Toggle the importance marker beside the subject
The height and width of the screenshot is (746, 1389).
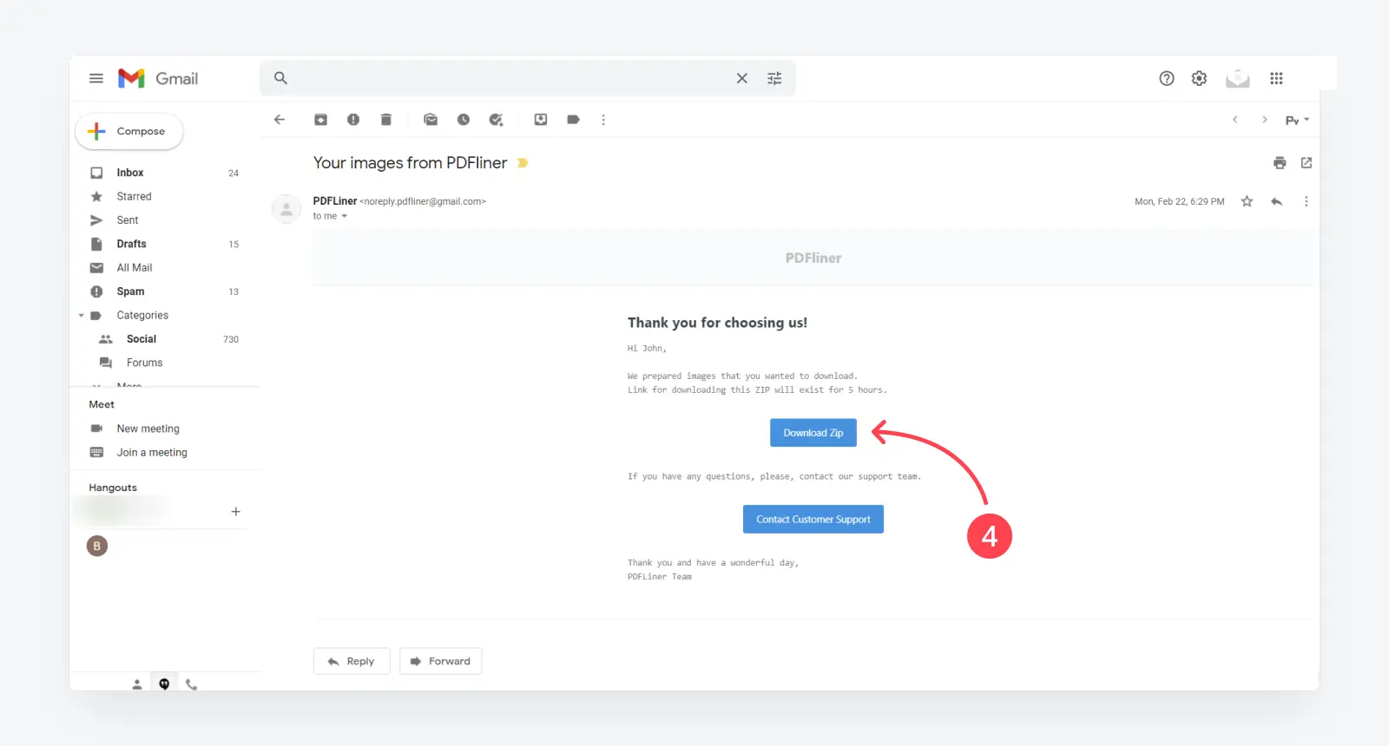tap(523, 163)
